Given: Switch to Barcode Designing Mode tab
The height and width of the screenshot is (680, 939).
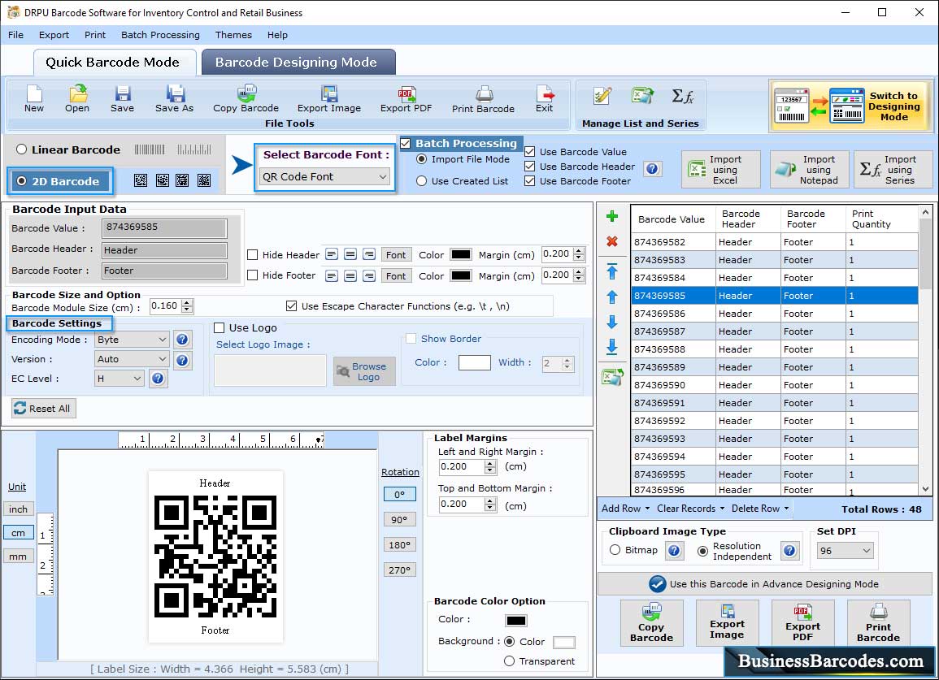Looking at the screenshot, I should (298, 63).
